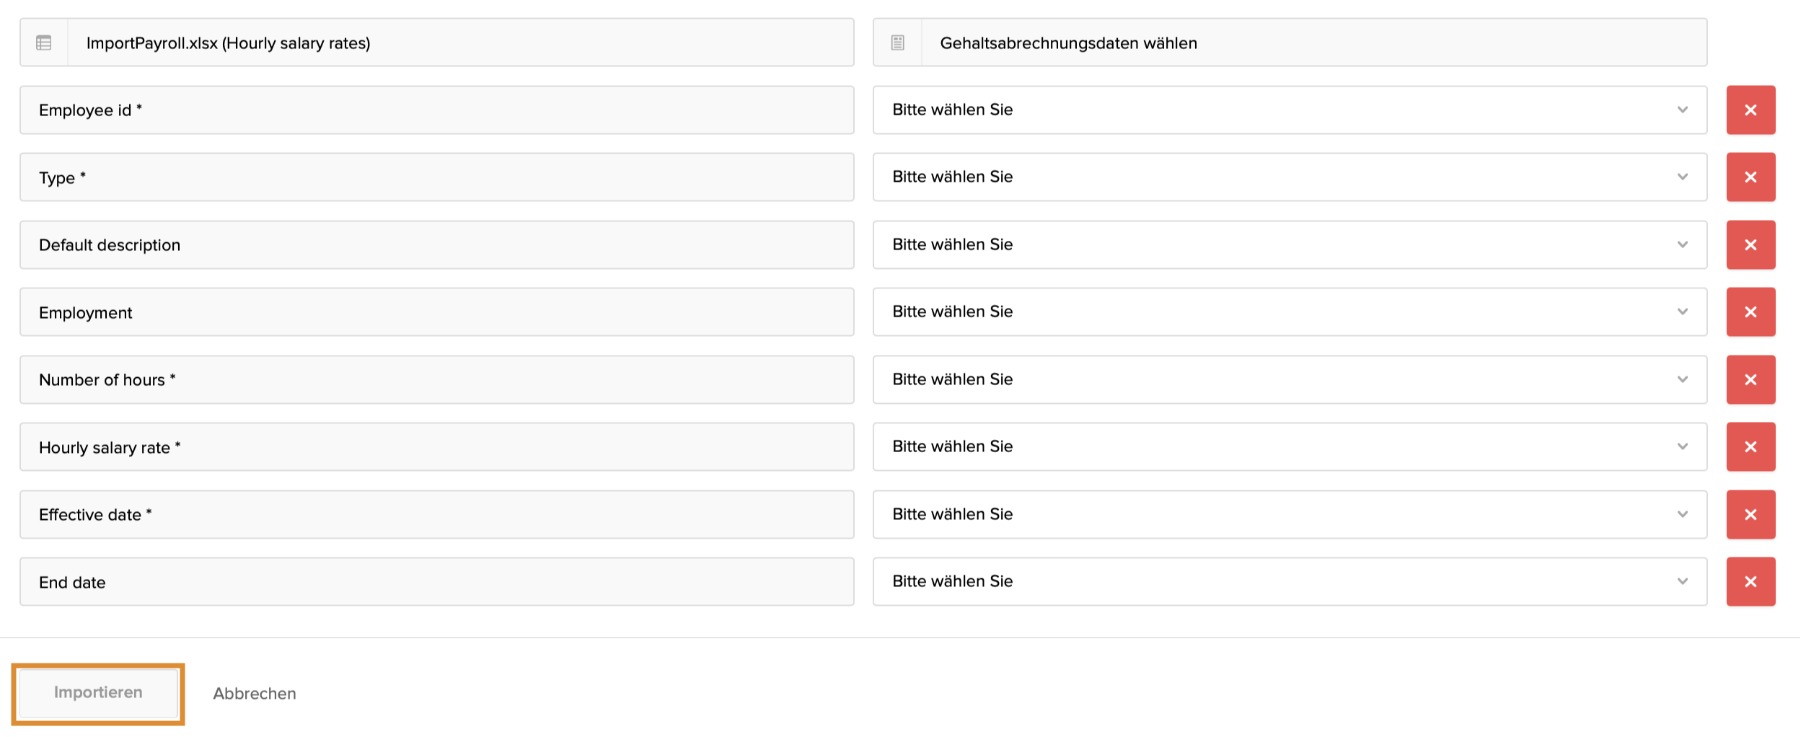The width and height of the screenshot is (1806, 737).
Task: Expand the Type field dropdown
Action: [x=1289, y=177]
